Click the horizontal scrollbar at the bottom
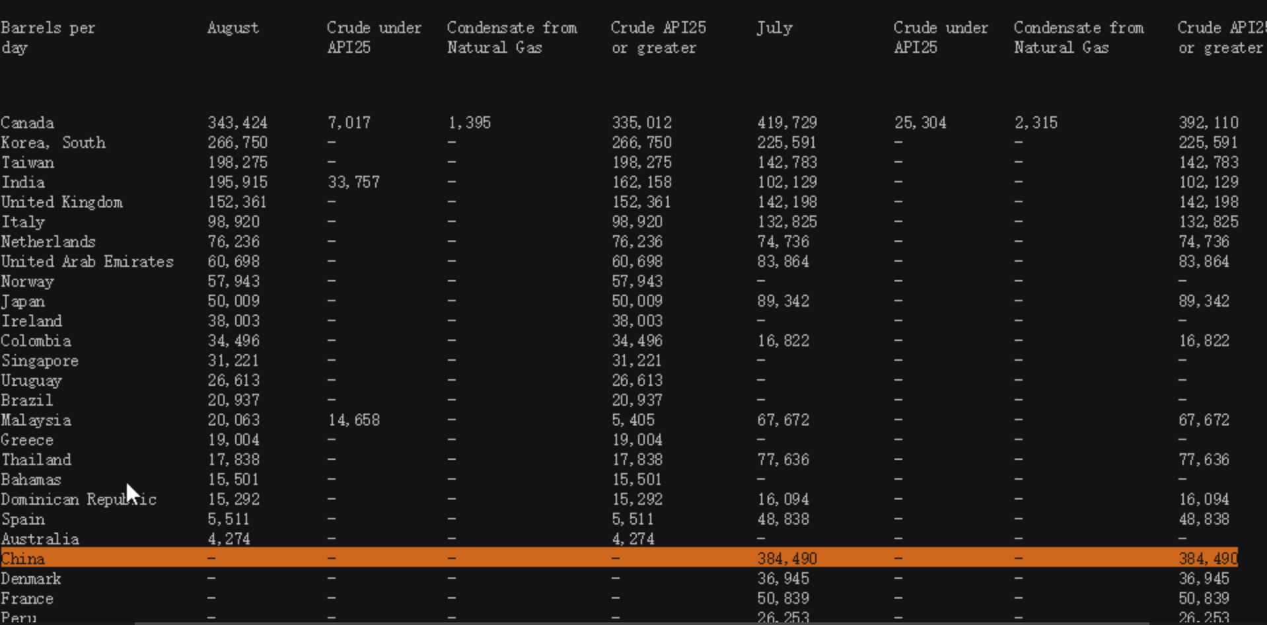Viewport: 1267px width, 625px height. point(642,623)
